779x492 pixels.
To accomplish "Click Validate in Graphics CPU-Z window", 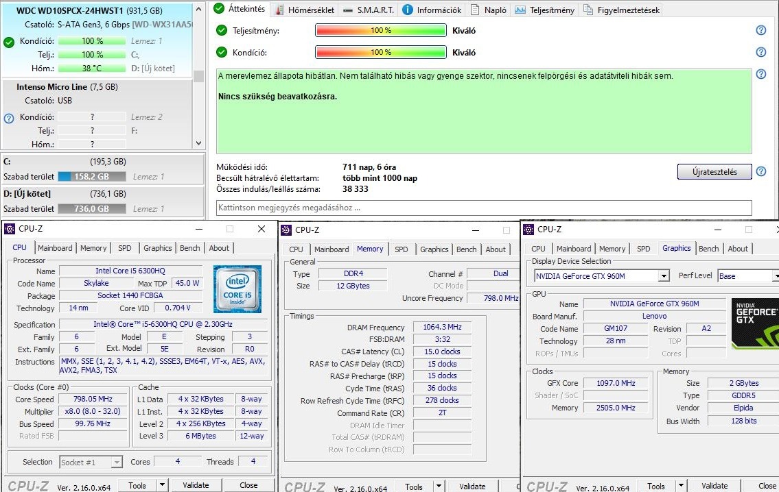I will 714,486.
